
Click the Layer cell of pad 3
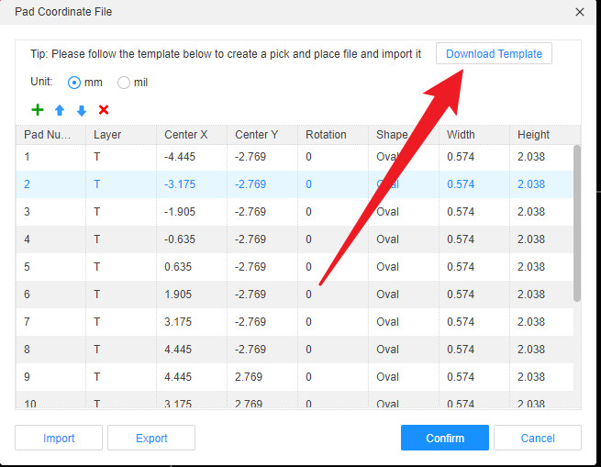pyautogui.click(x=97, y=212)
